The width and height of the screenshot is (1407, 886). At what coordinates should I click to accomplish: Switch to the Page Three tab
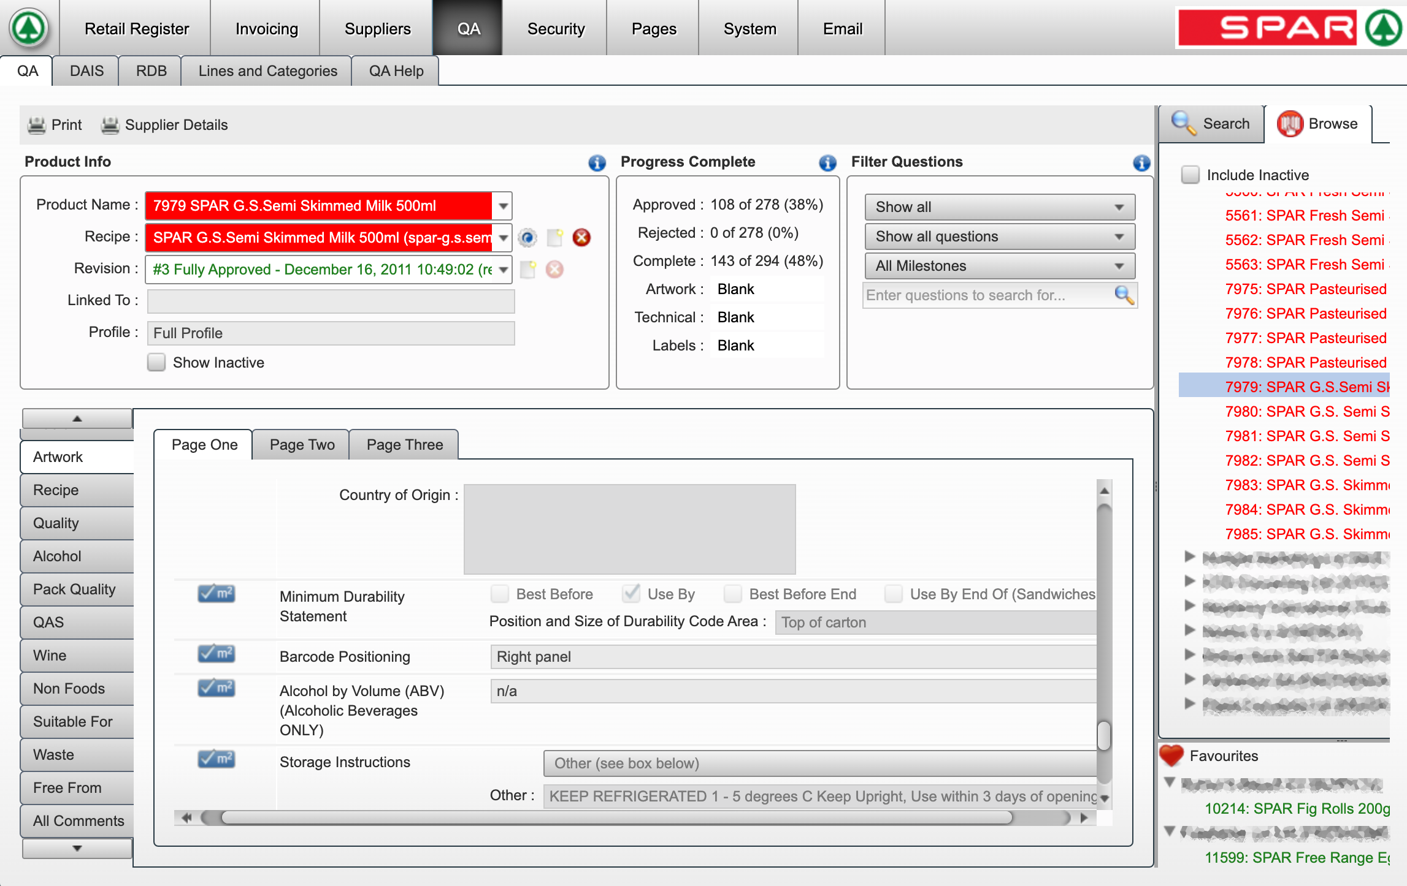pyautogui.click(x=405, y=445)
